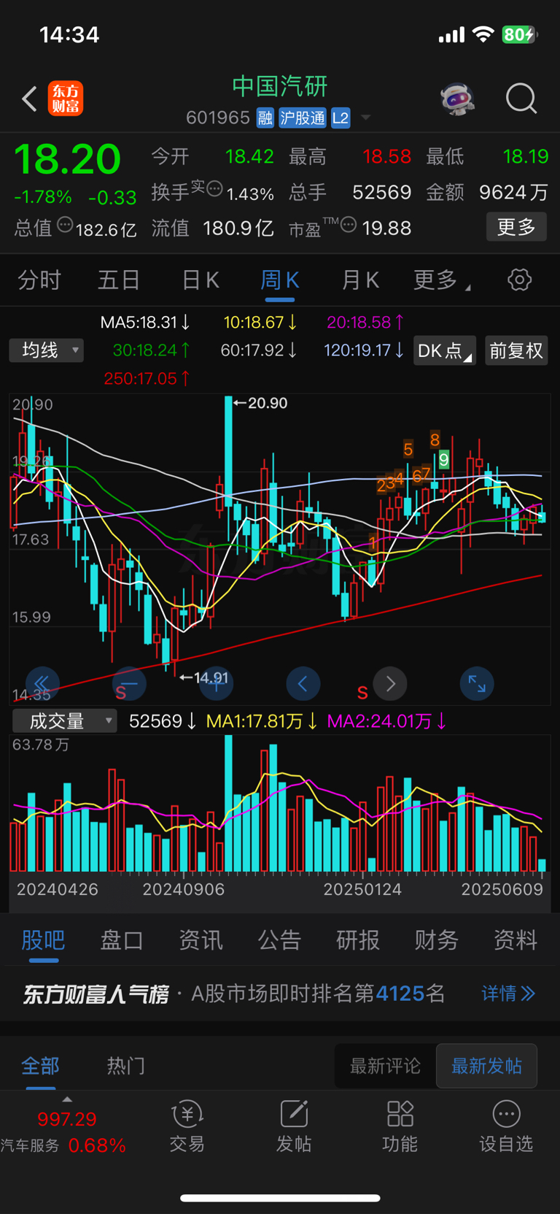Select the 全部 posts filter
The height and width of the screenshot is (1214, 560).
click(40, 1066)
